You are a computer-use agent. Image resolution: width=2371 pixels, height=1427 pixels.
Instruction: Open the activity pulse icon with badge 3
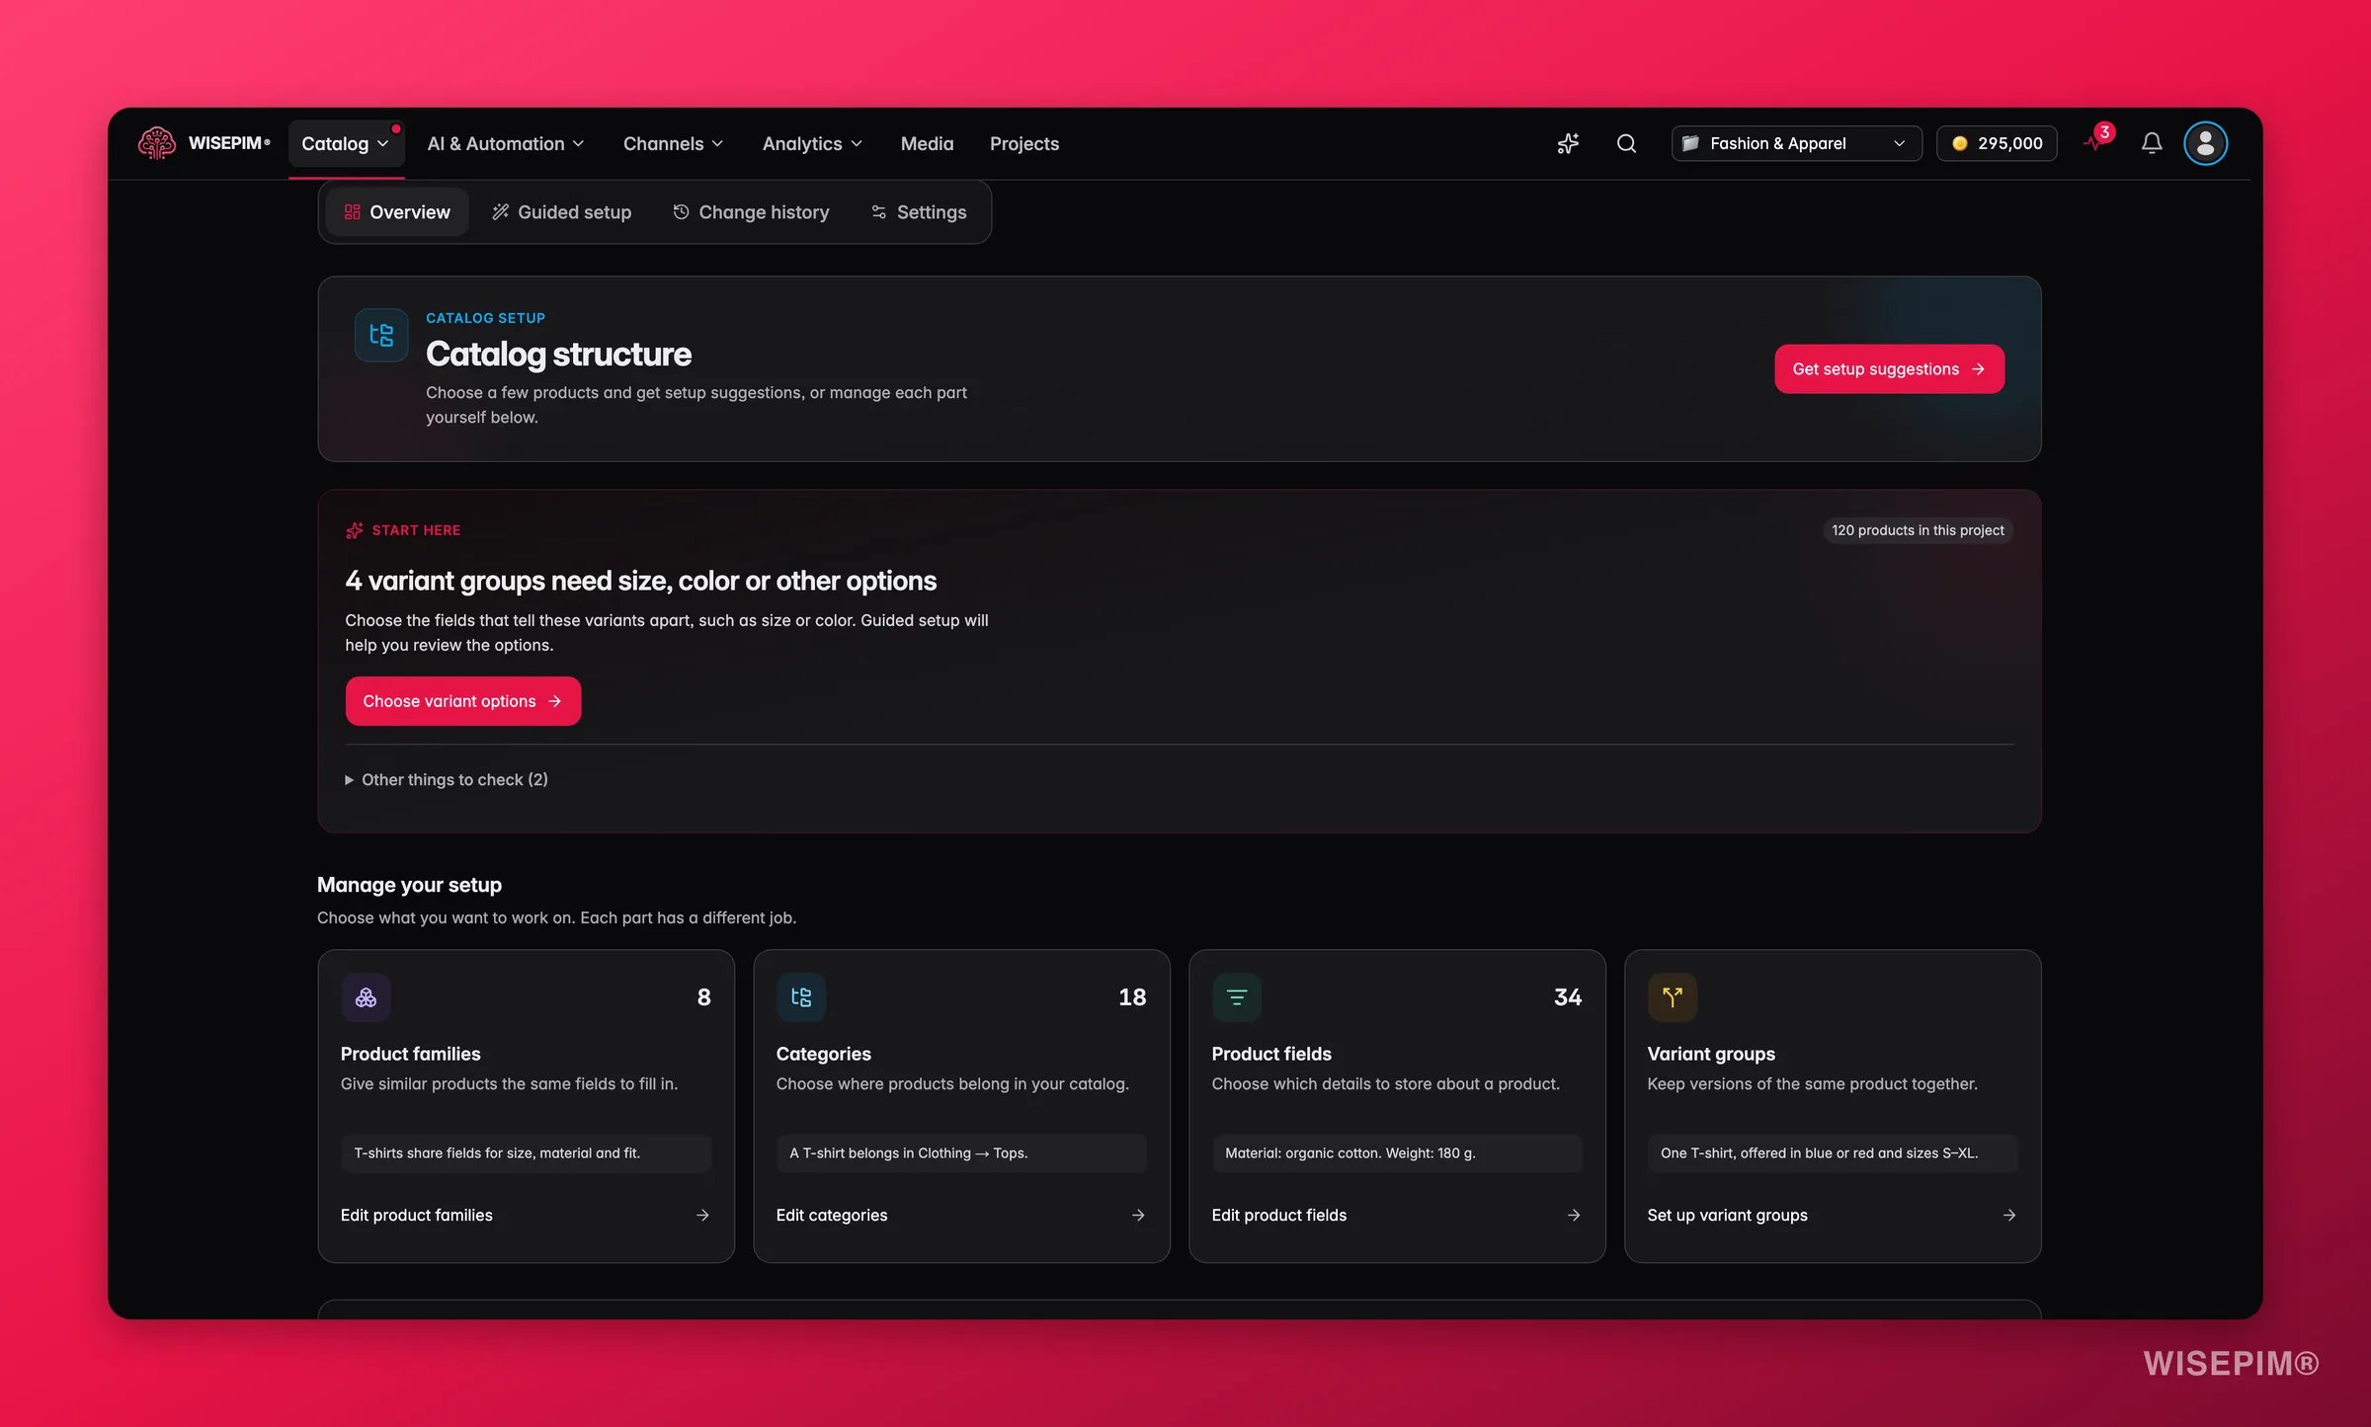point(2097,140)
